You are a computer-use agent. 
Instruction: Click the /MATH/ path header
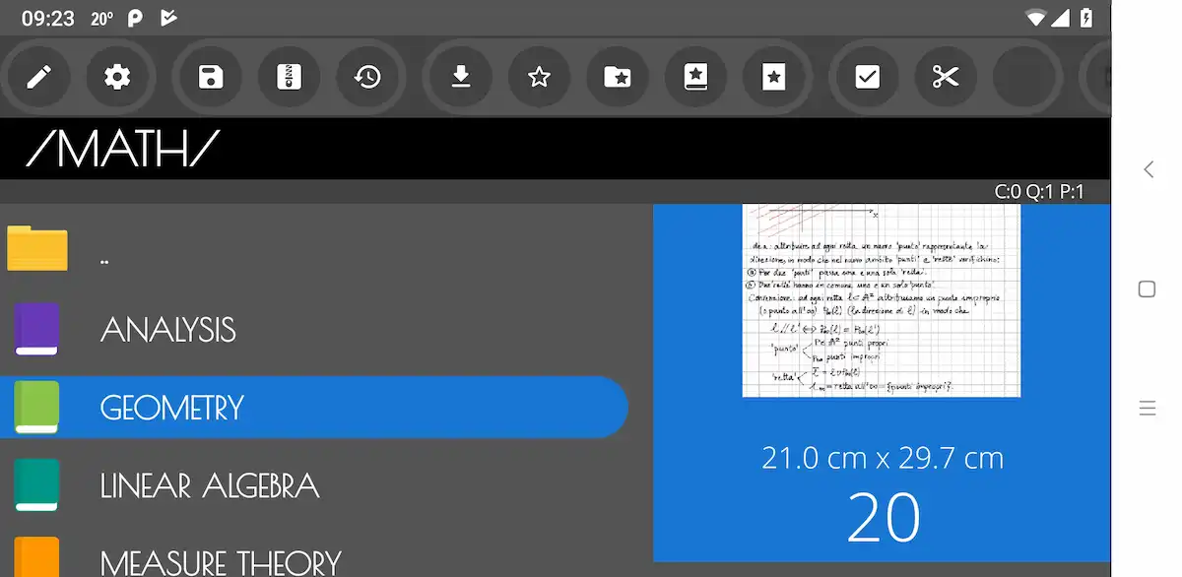point(123,149)
